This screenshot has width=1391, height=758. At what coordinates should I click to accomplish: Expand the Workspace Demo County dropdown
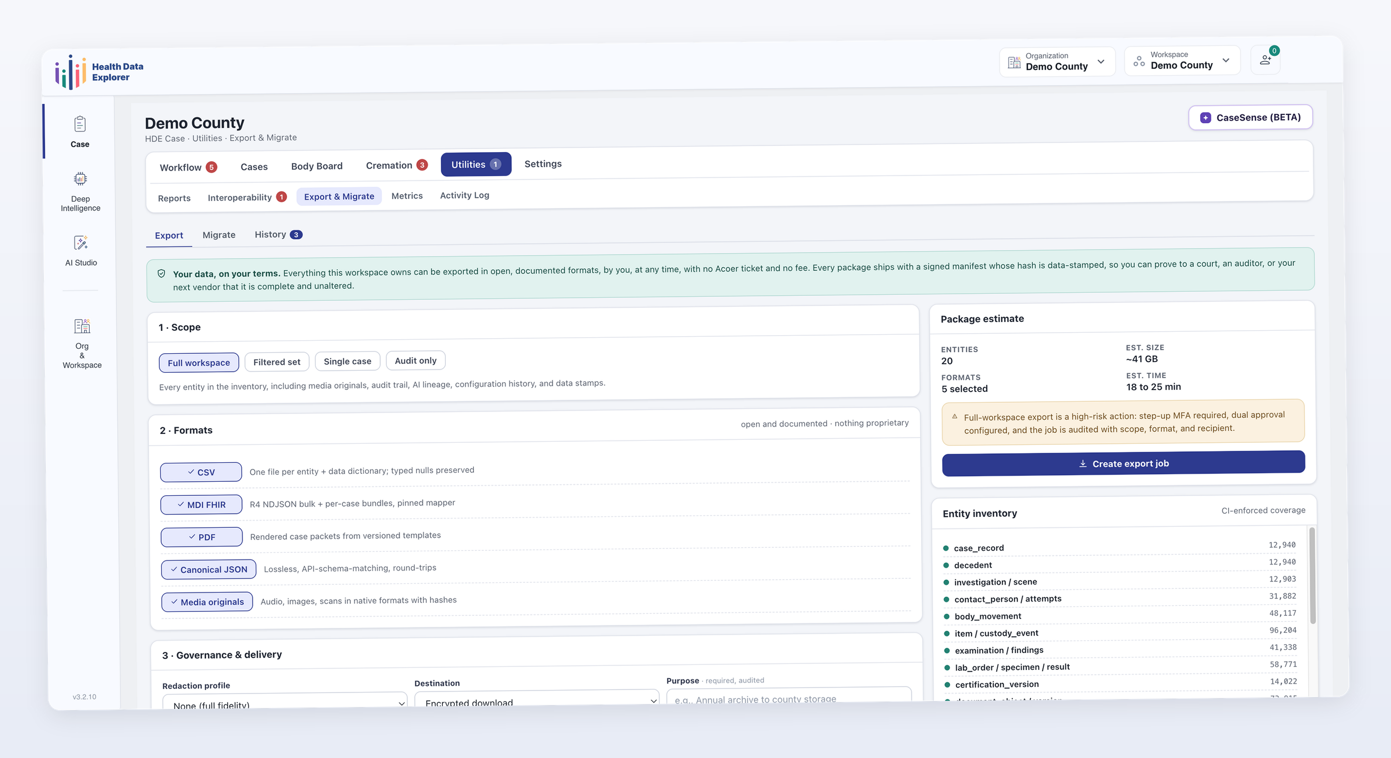pos(1182,61)
